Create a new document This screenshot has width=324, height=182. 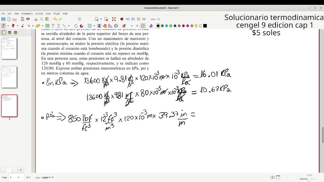(9, 19)
